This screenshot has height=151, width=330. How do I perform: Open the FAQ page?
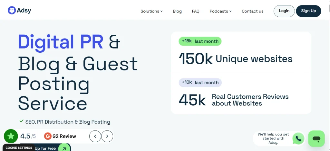pyautogui.click(x=196, y=11)
